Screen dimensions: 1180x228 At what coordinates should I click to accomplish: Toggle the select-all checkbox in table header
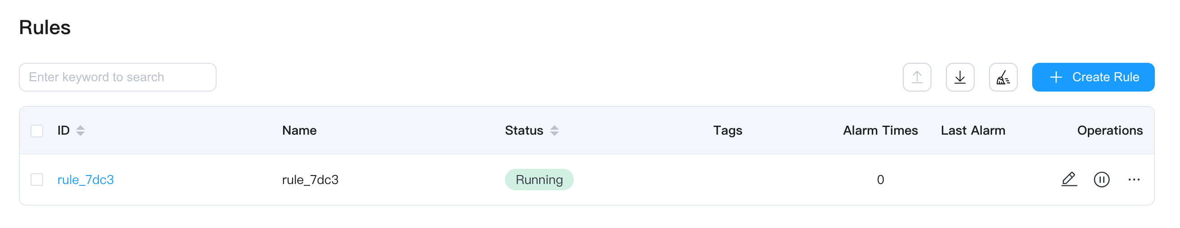click(37, 131)
